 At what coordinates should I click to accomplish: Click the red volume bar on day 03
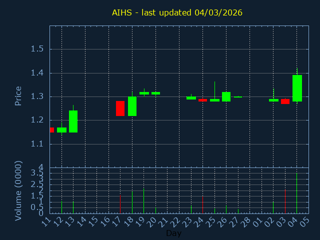(285, 201)
